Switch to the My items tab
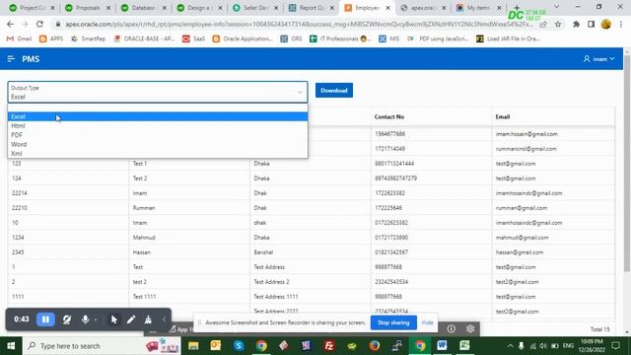This screenshot has width=631, height=355. 479,8
